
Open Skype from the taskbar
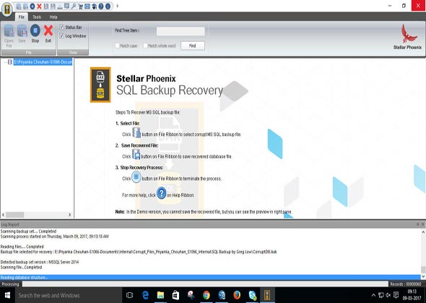(253, 295)
